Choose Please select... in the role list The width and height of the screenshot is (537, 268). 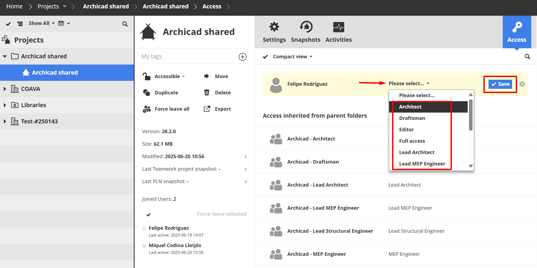429,95
